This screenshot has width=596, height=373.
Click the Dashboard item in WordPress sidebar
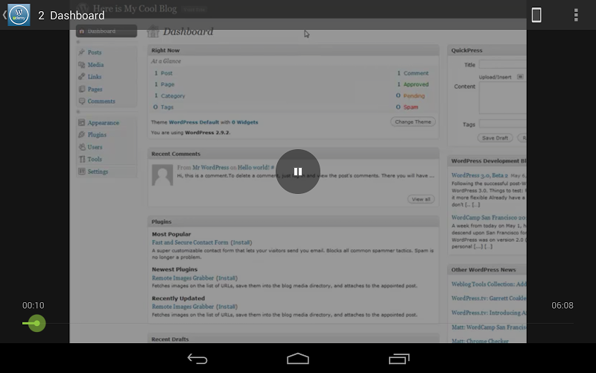click(107, 31)
